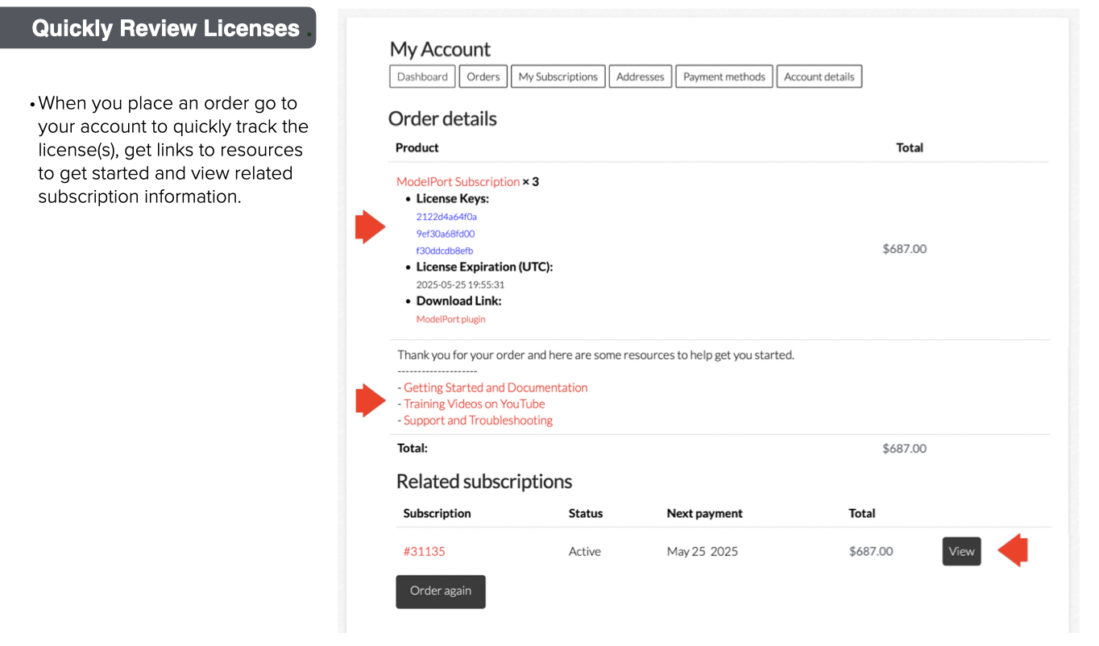Image resolution: width=1099 pixels, height=646 pixels.
Task: Select the Account details tab
Action: [819, 77]
